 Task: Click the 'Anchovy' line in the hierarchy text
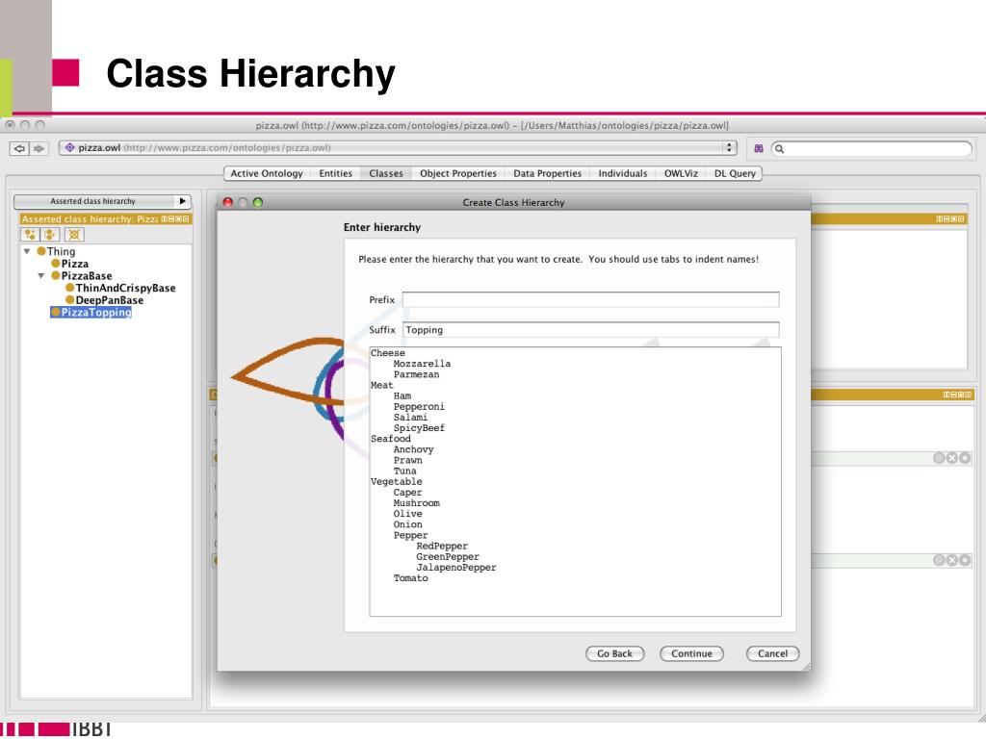[x=413, y=449]
